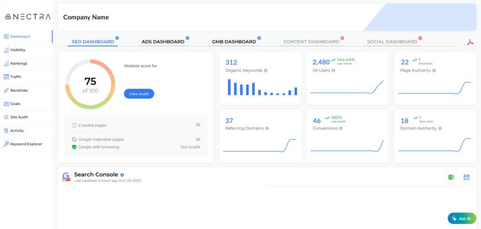Screen dimensions: 481x229
Task: Click the info icon beside Organic Keywords
Action: coord(266,70)
